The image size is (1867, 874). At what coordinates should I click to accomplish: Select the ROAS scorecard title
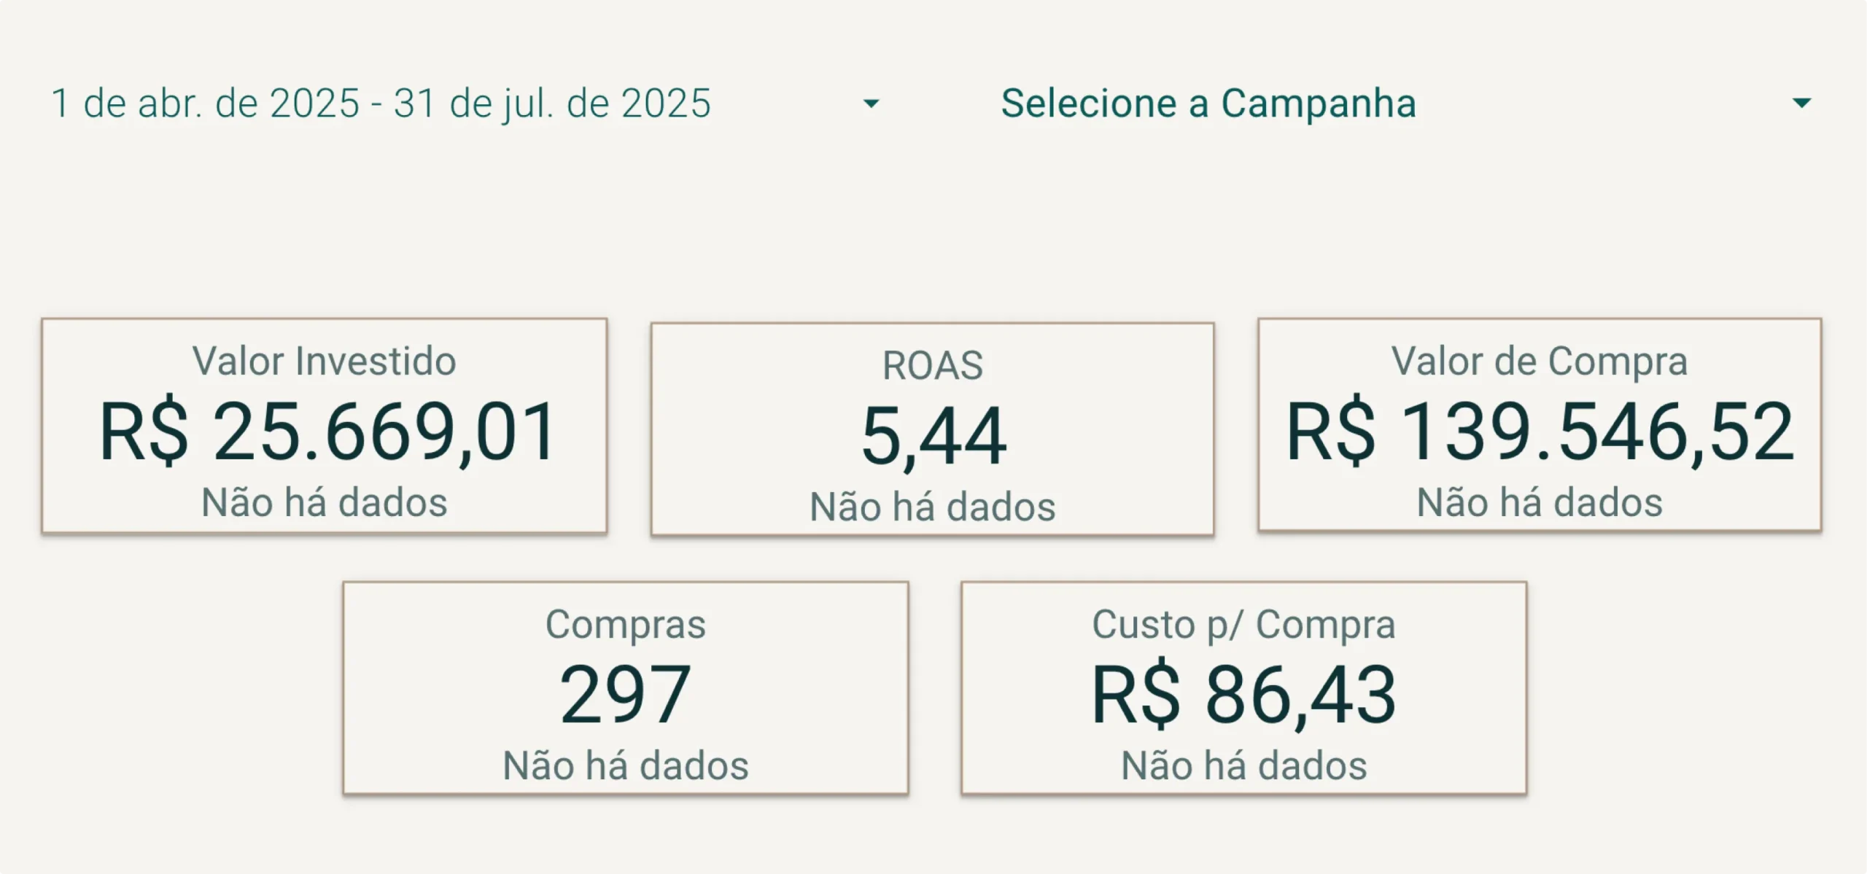tap(932, 365)
